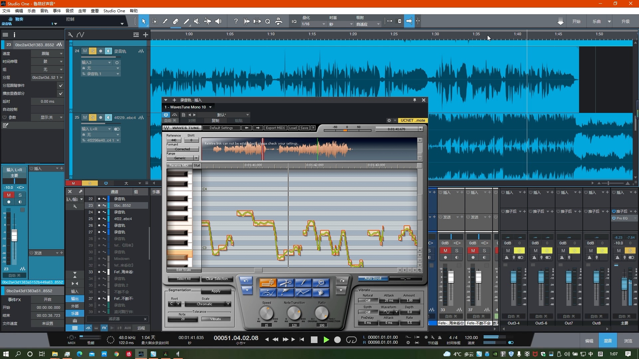Select the Waves Tune Slice scissors tool
The image size is (639, 359).
point(286,283)
